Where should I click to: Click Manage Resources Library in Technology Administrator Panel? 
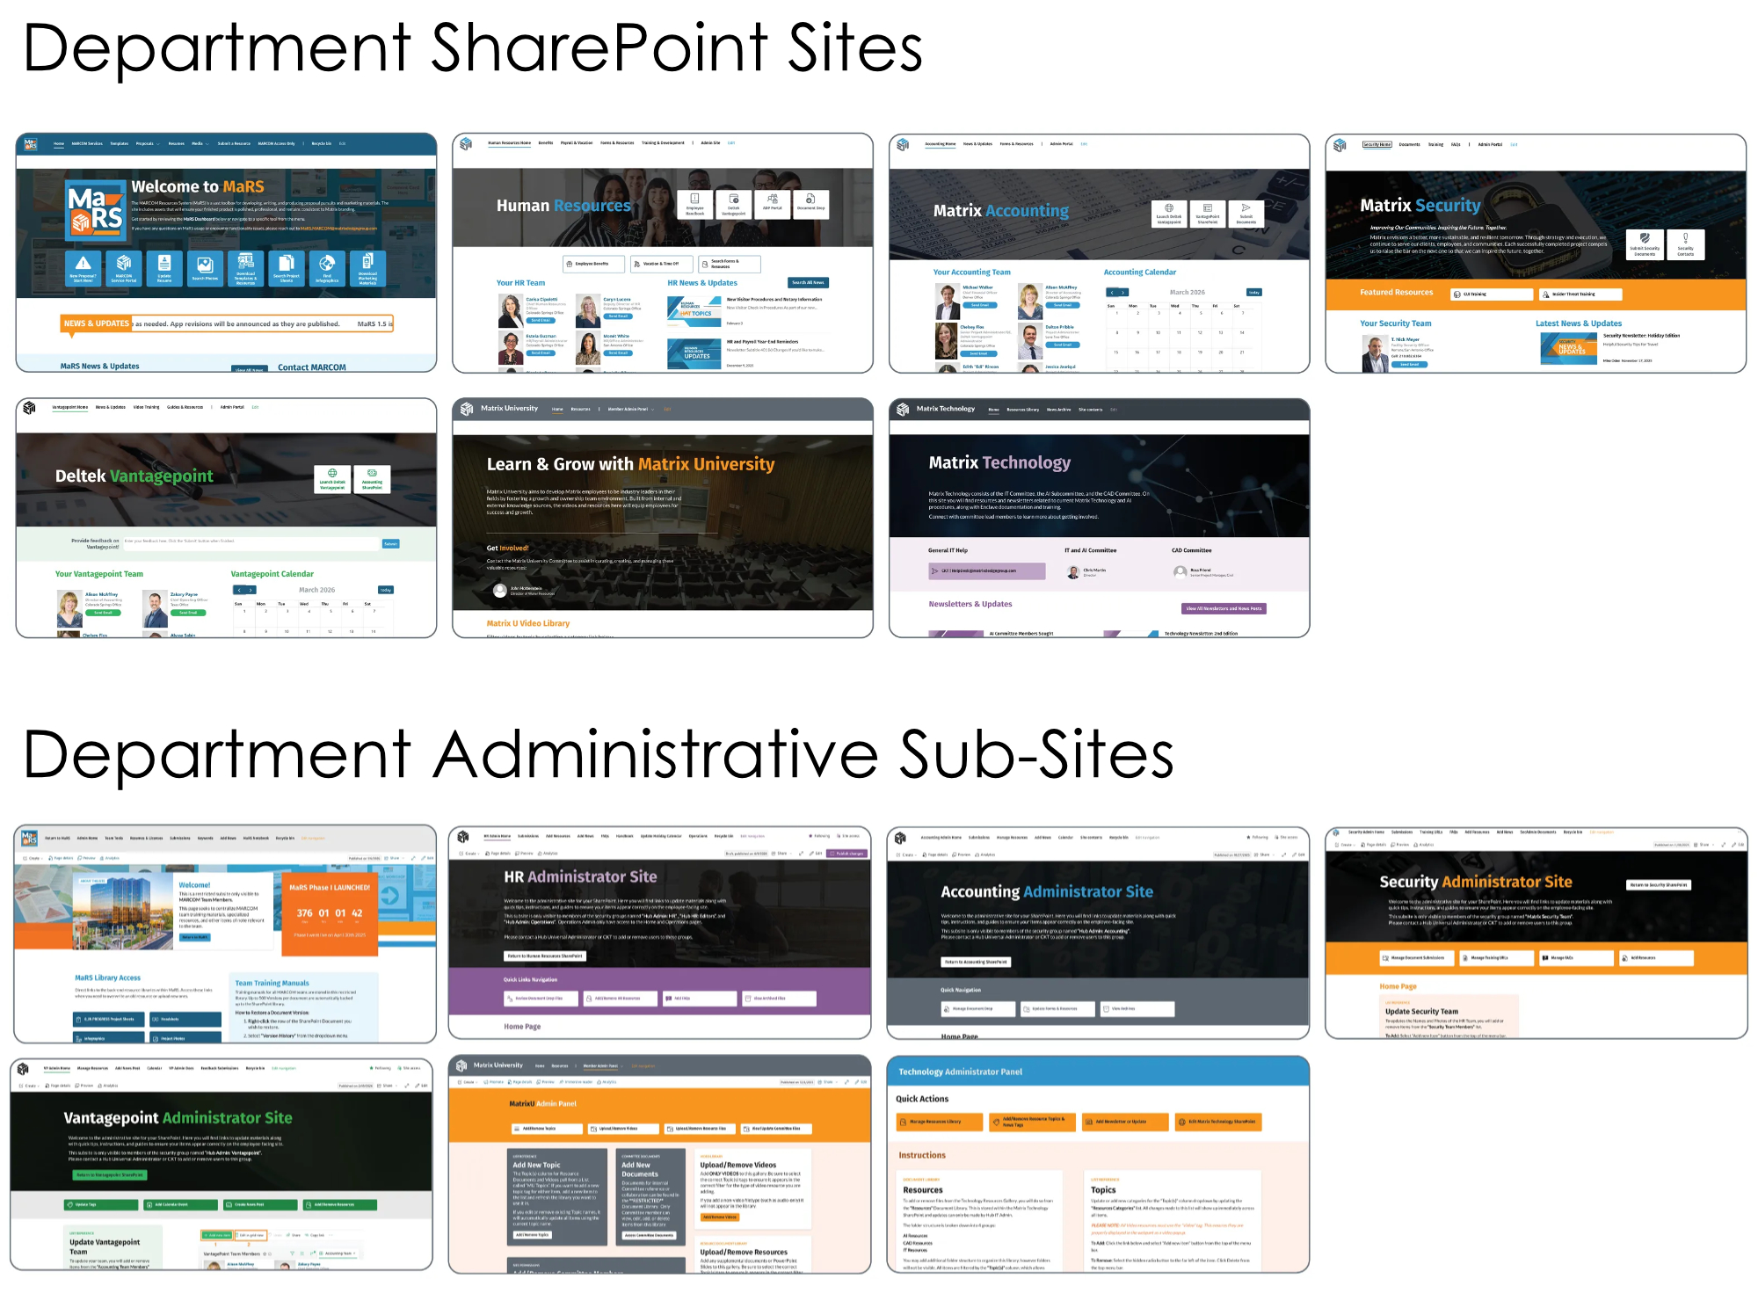click(939, 1122)
